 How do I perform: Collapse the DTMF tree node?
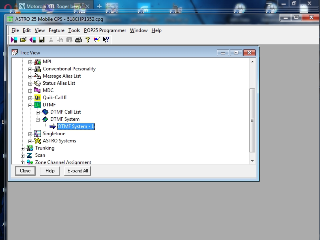(x=30, y=105)
